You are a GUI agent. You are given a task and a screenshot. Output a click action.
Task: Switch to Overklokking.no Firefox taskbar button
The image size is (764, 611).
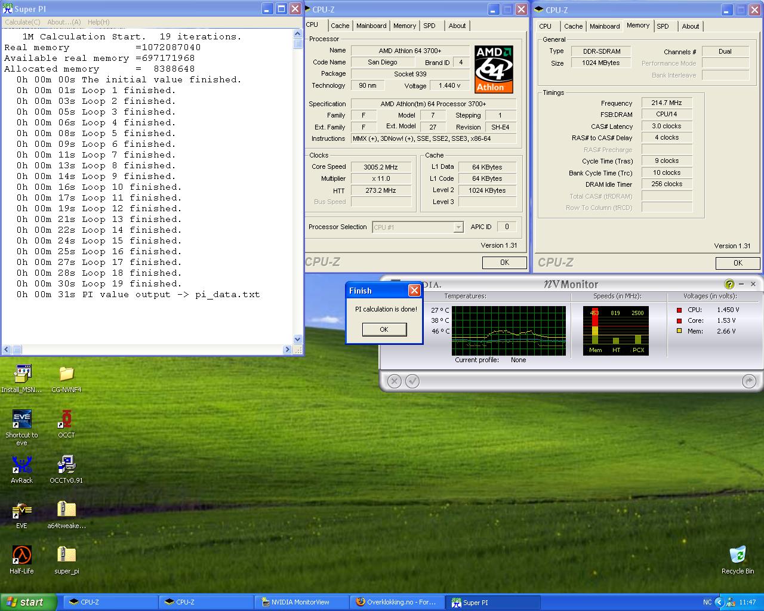click(x=398, y=602)
